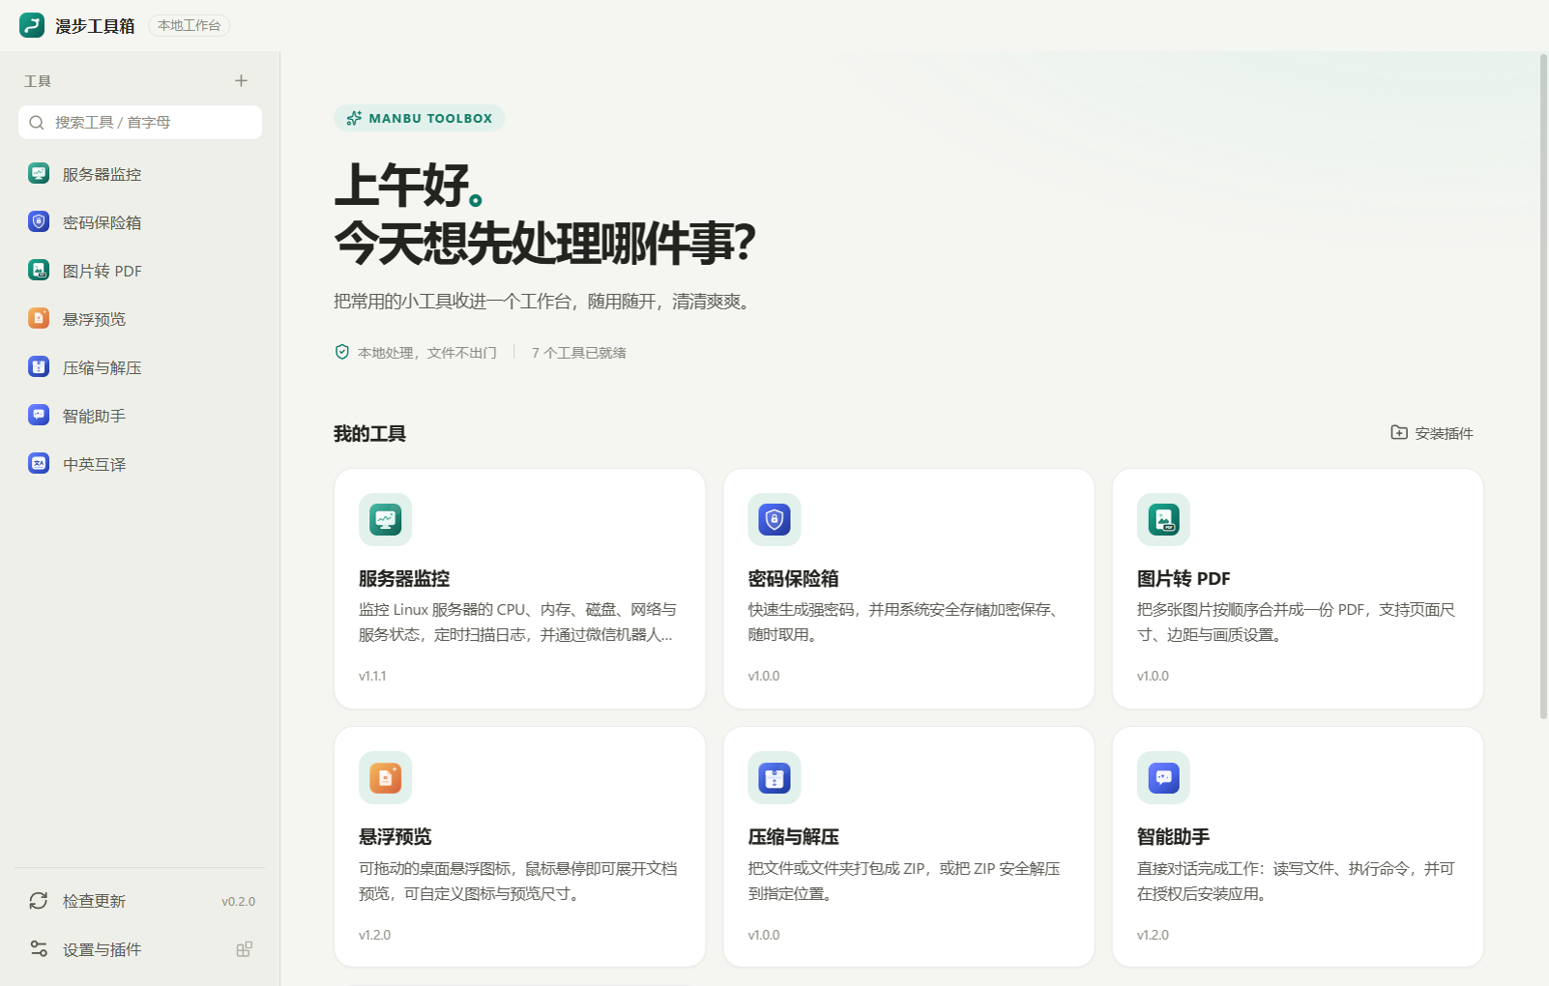Click 压缩与解压 card description text
Screen dimensions: 1549x986
click(904, 881)
